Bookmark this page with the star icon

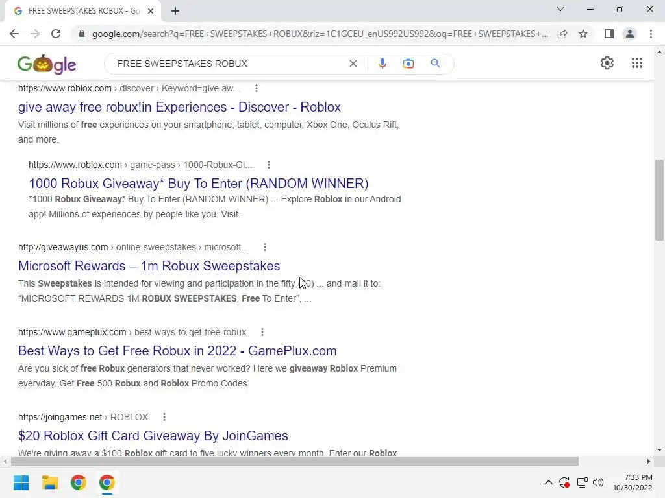click(583, 34)
